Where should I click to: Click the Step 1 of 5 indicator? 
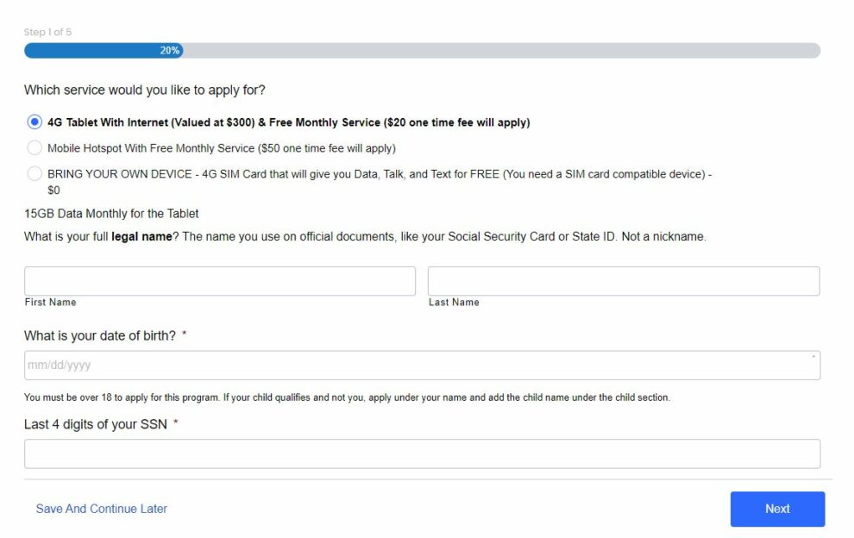pos(48,32)
